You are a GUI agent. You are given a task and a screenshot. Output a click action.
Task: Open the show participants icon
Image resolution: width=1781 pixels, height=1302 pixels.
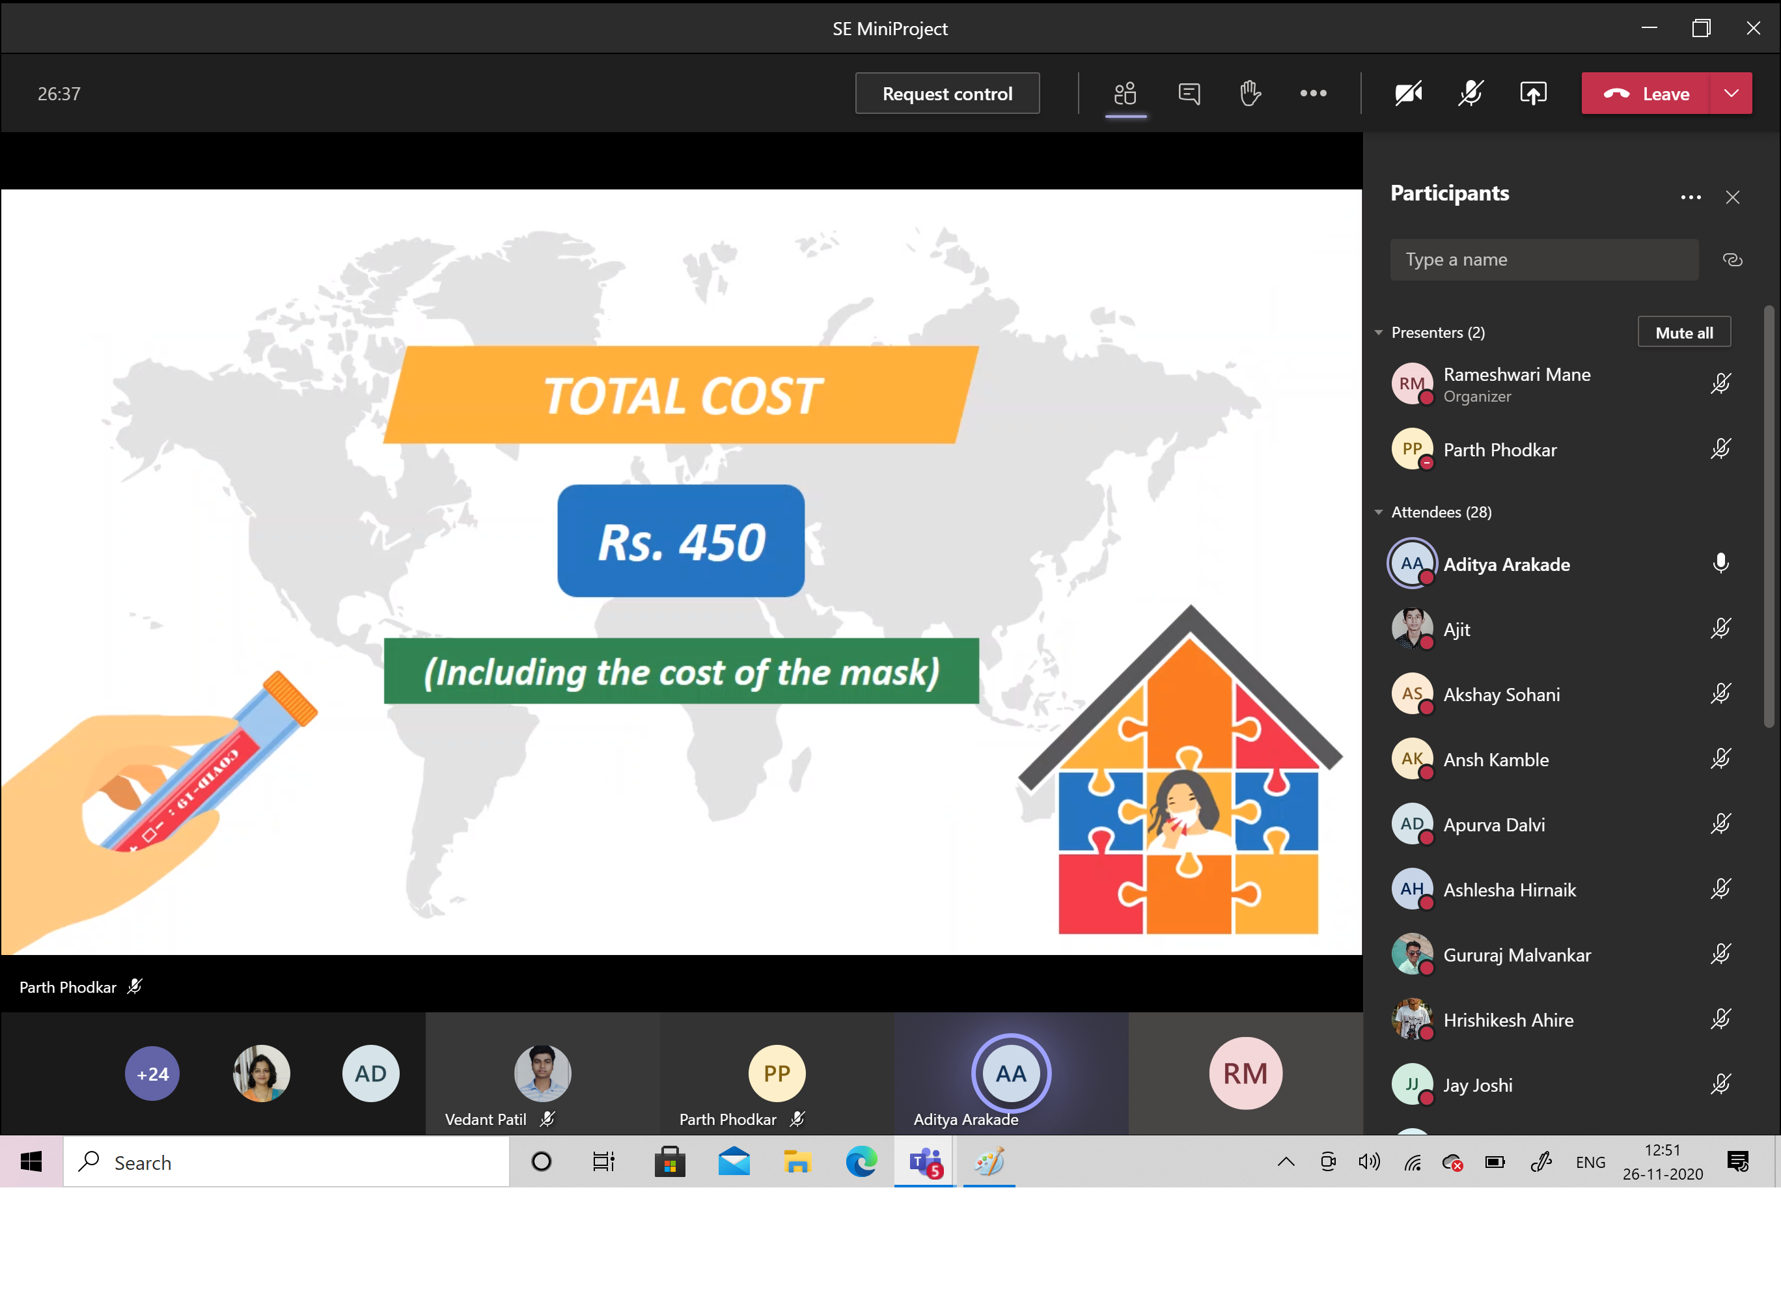pyautogui.click(x=1125, y=94)
